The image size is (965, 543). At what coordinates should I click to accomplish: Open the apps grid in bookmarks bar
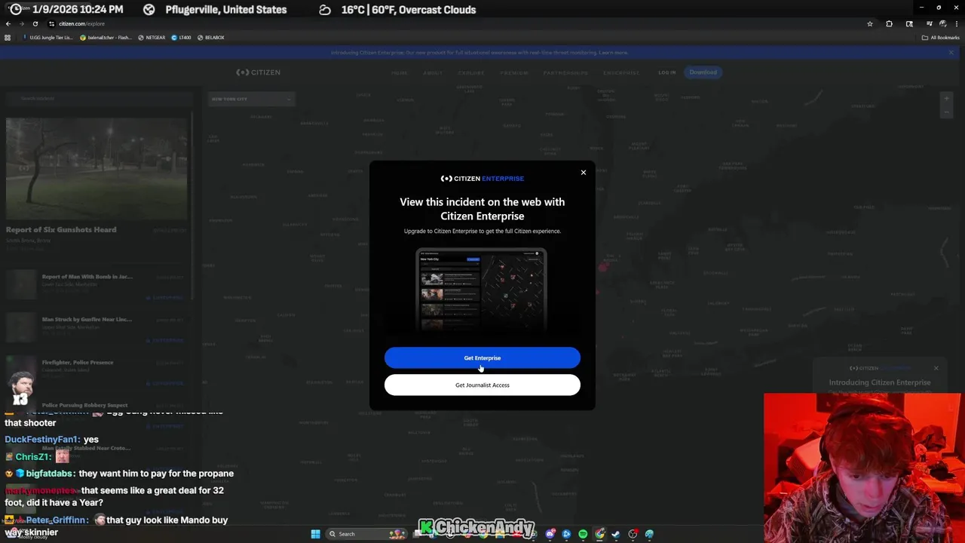pos(8,37)
